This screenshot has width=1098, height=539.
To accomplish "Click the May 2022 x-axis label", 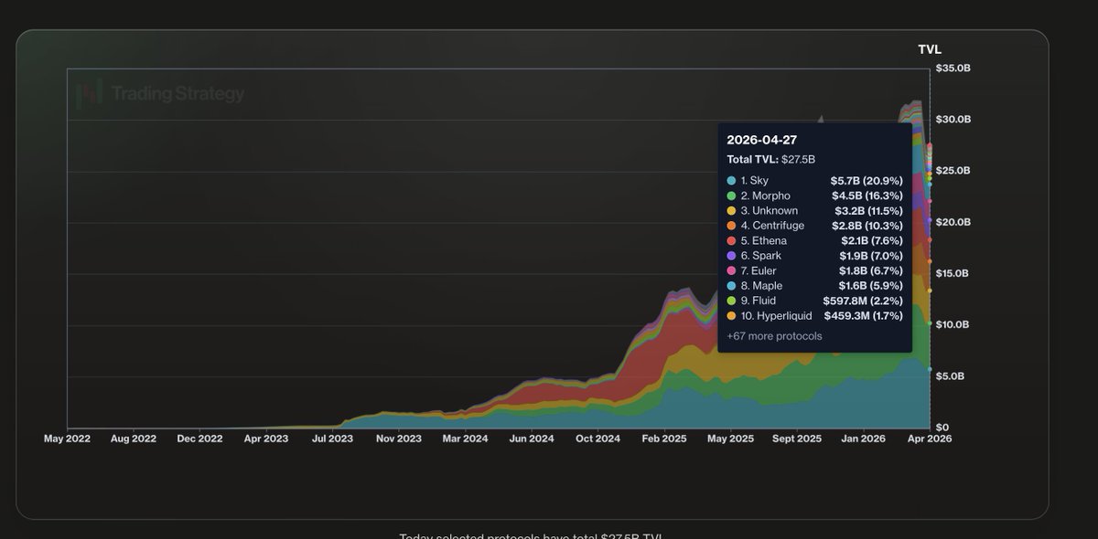I will coord(68,439).
